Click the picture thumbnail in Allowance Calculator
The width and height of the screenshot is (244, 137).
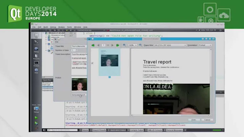point(79,84)
